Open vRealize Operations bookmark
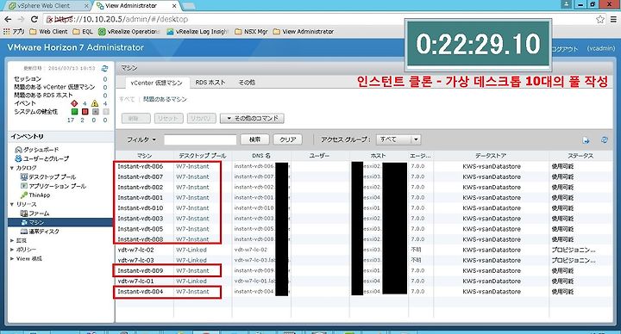Viewport: 621px width, 334px height. [x=129, y=32]
